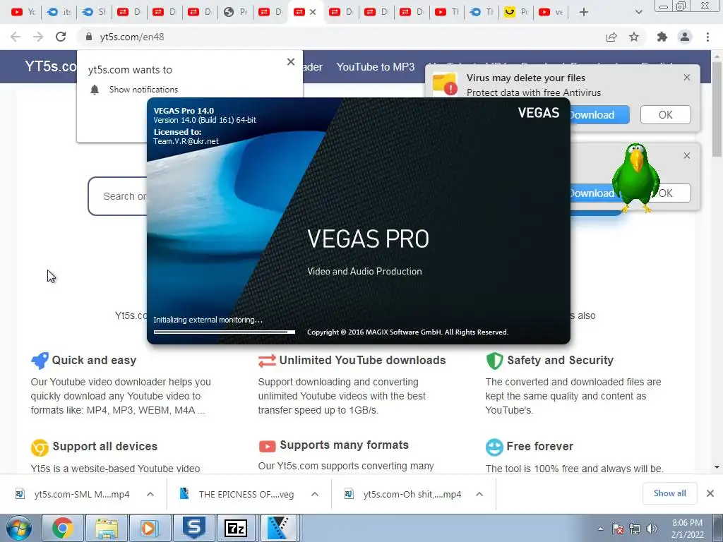
Task: Click Download in the second ad popup
Action: (x=592, y=193)
